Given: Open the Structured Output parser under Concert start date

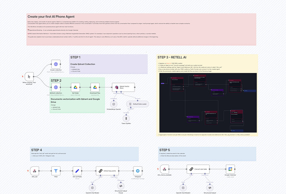Looking at the screenshot, I should tap(210, 188).
